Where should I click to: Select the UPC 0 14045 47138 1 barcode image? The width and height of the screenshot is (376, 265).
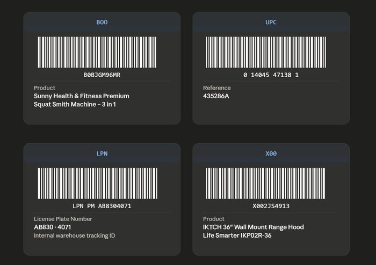(x=266, y=52)
